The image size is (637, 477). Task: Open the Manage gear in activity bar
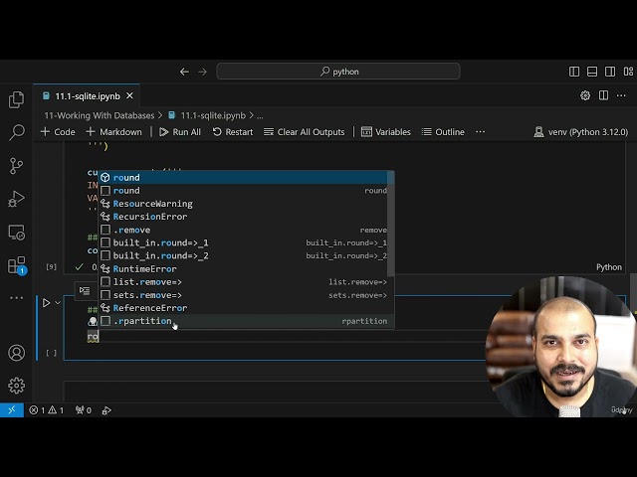(16, 386)
